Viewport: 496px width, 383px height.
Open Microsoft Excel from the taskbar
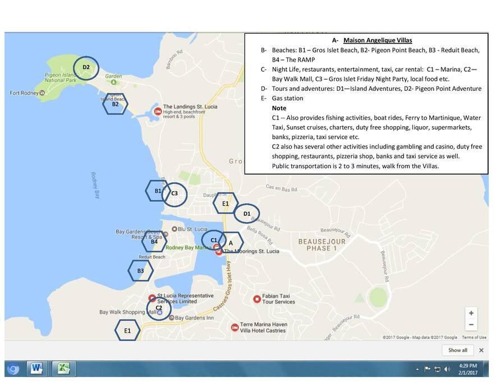[x=64, y=368]
